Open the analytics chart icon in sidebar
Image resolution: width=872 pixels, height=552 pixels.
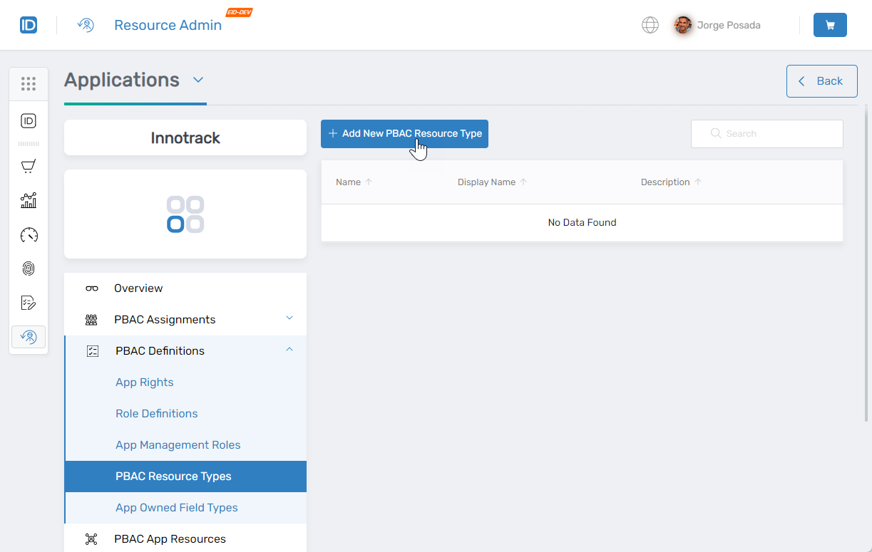(x=29, y=201)
